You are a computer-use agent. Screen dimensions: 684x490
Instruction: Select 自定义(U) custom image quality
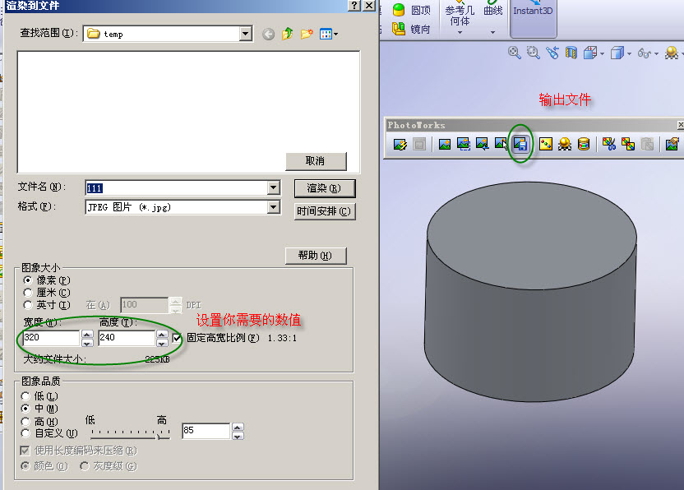(25, 433)
